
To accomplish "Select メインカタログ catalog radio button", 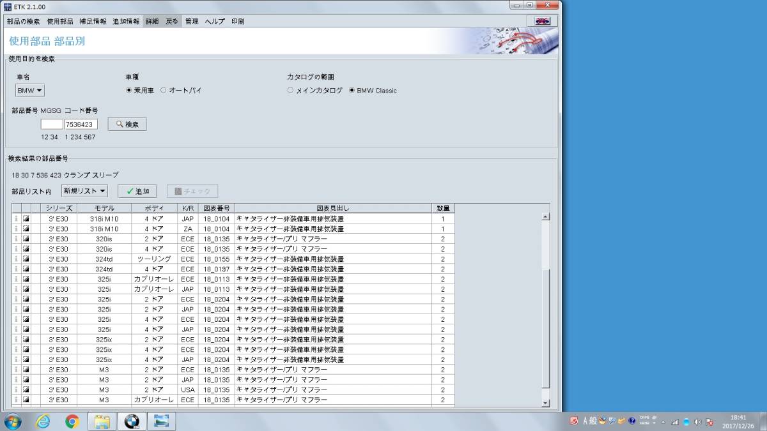I will tap(290, 91).
